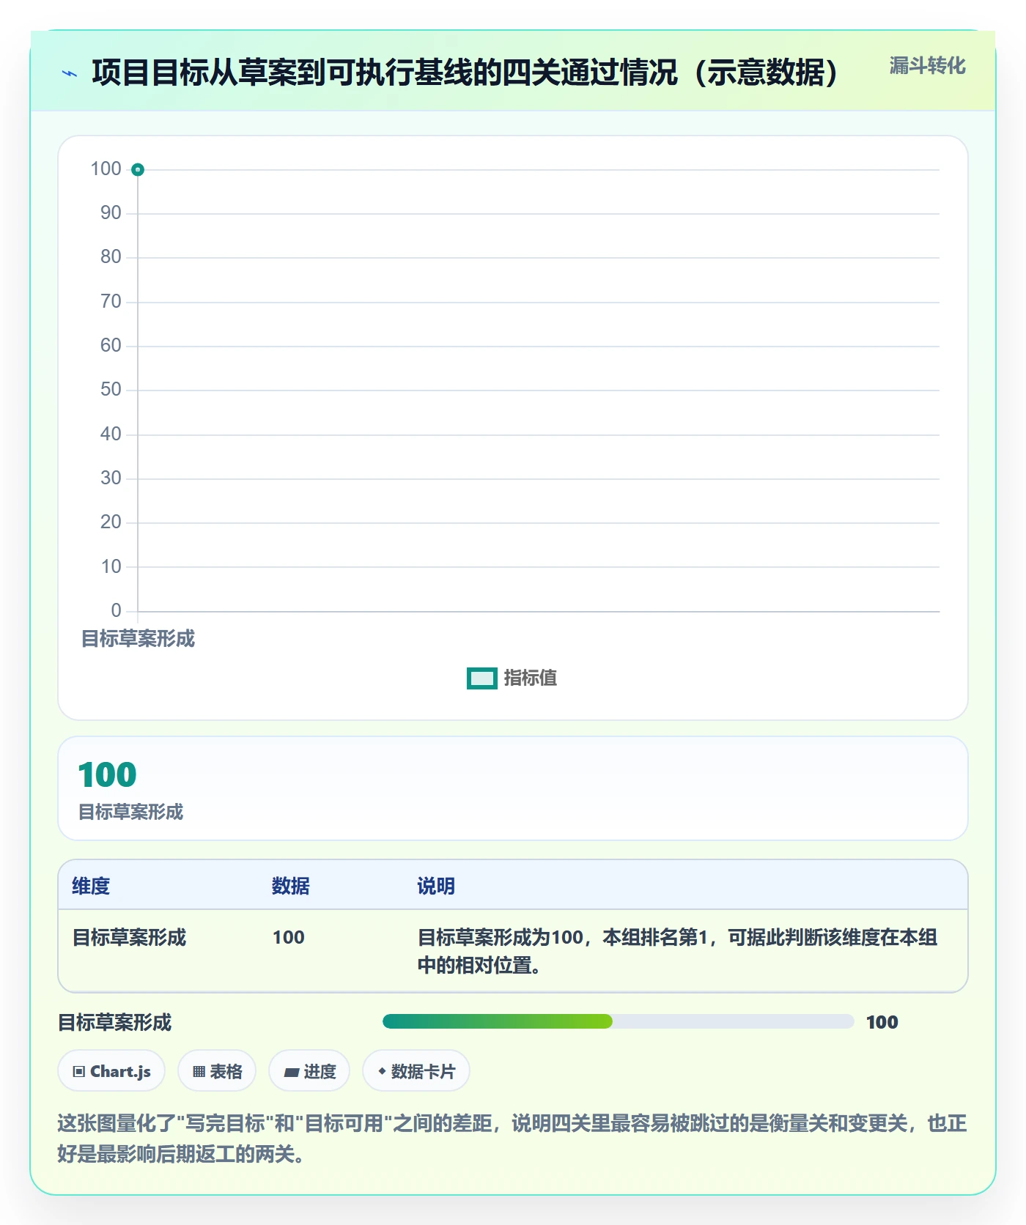Click the summary paragraph starting 这张图量化了
This screenshot has height=1225, width=1026.
tap(512, 1139)
